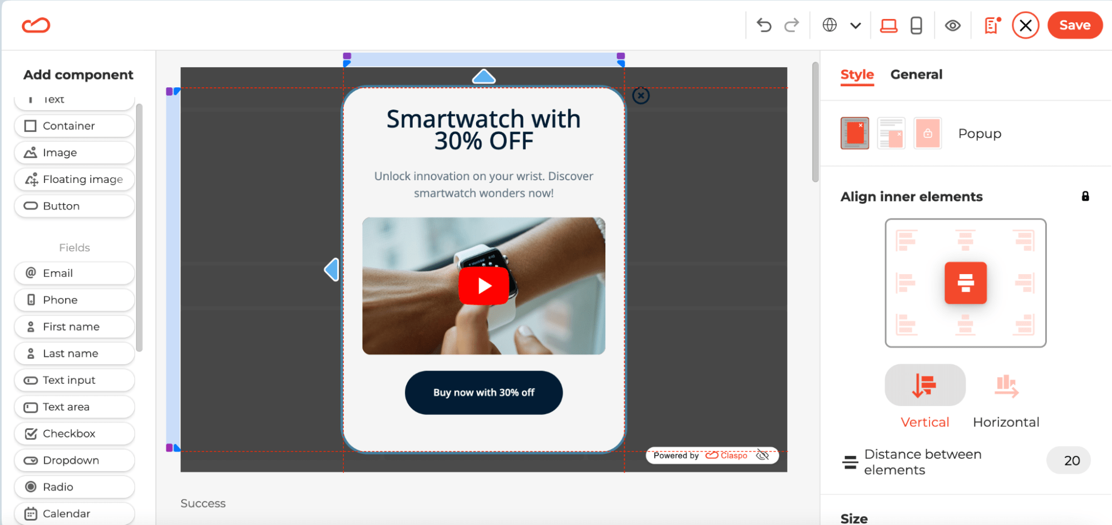Switch to mobile preview mode

(x=915, y=25)
